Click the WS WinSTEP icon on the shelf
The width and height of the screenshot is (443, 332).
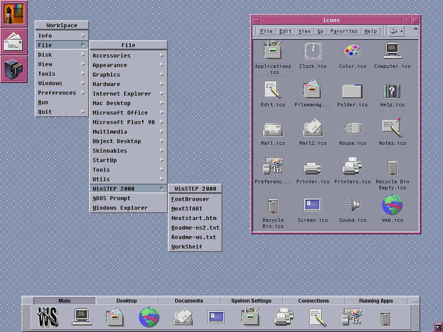pyautogui.click(x=48, y=317)
